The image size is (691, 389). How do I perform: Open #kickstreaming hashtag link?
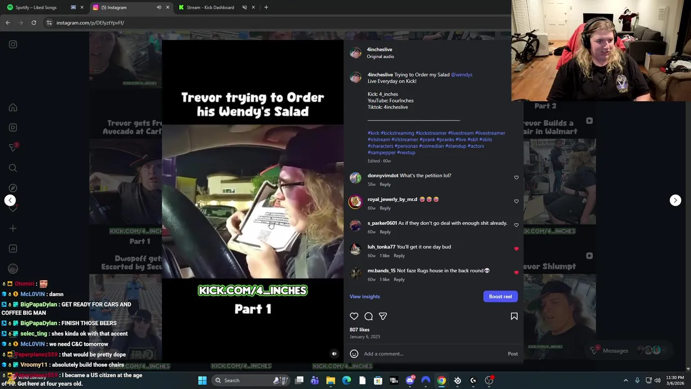tap(397, 133)
